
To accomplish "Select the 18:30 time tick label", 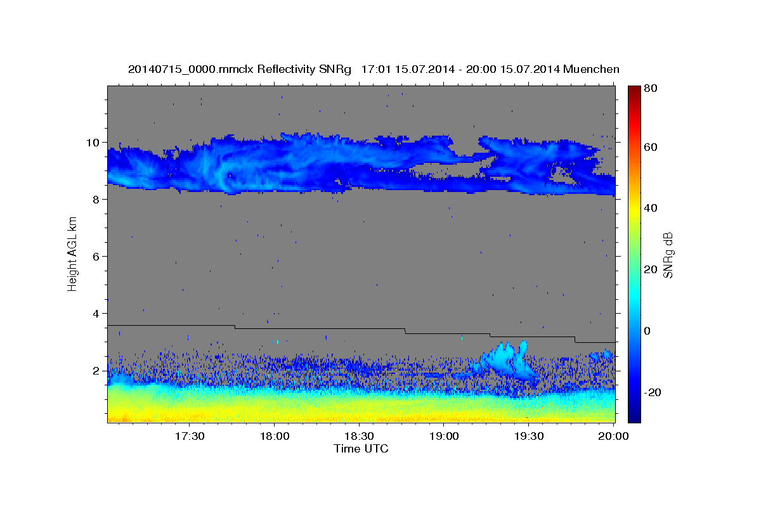I will [359, 437].
